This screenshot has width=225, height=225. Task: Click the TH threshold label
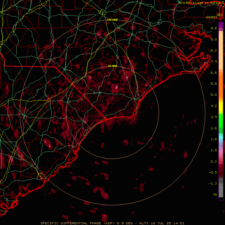click(215, 195)
